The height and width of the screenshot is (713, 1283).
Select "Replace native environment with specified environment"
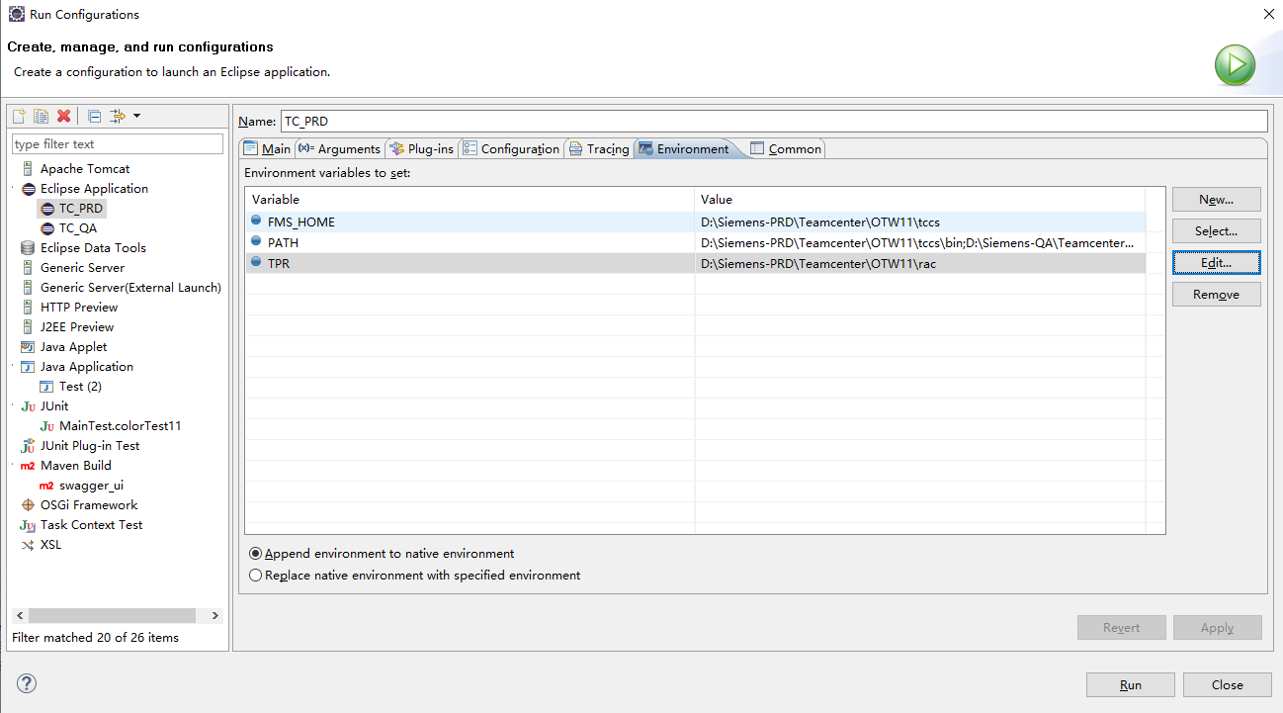pos(255,575)
